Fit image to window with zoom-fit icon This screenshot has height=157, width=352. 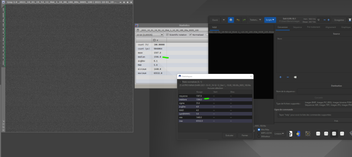click(x=334, y=134)
